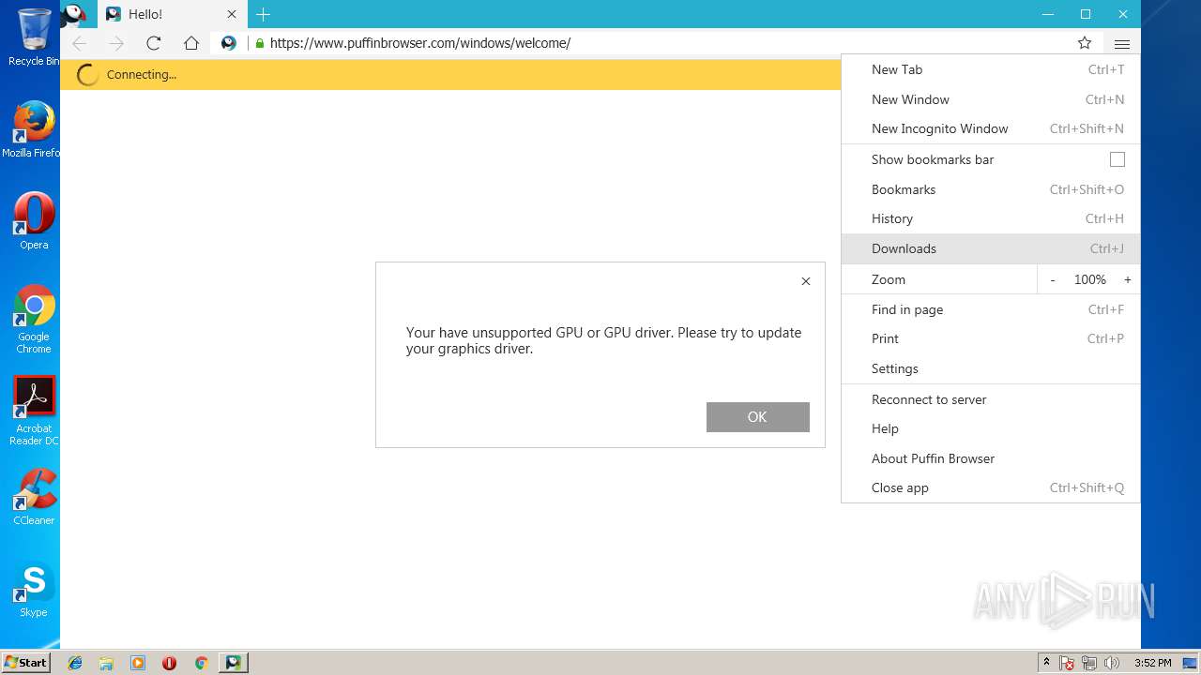Open Mozilla Firefox desktop shortcut

pos(32,129)
